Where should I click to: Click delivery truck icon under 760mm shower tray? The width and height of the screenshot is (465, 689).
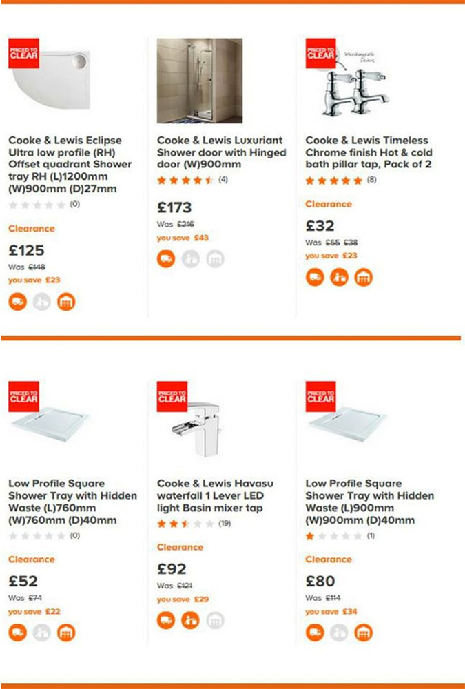[x=18, y=633]
